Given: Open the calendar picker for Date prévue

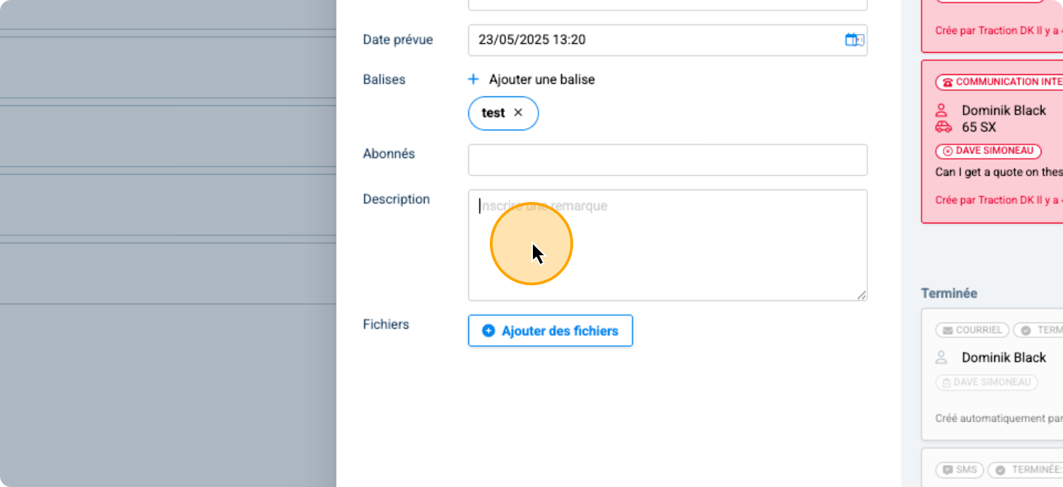Looking at the screenshot, I should [x=853, y=40].
